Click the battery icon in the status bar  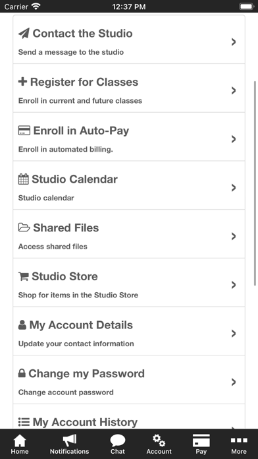(246, 7)
